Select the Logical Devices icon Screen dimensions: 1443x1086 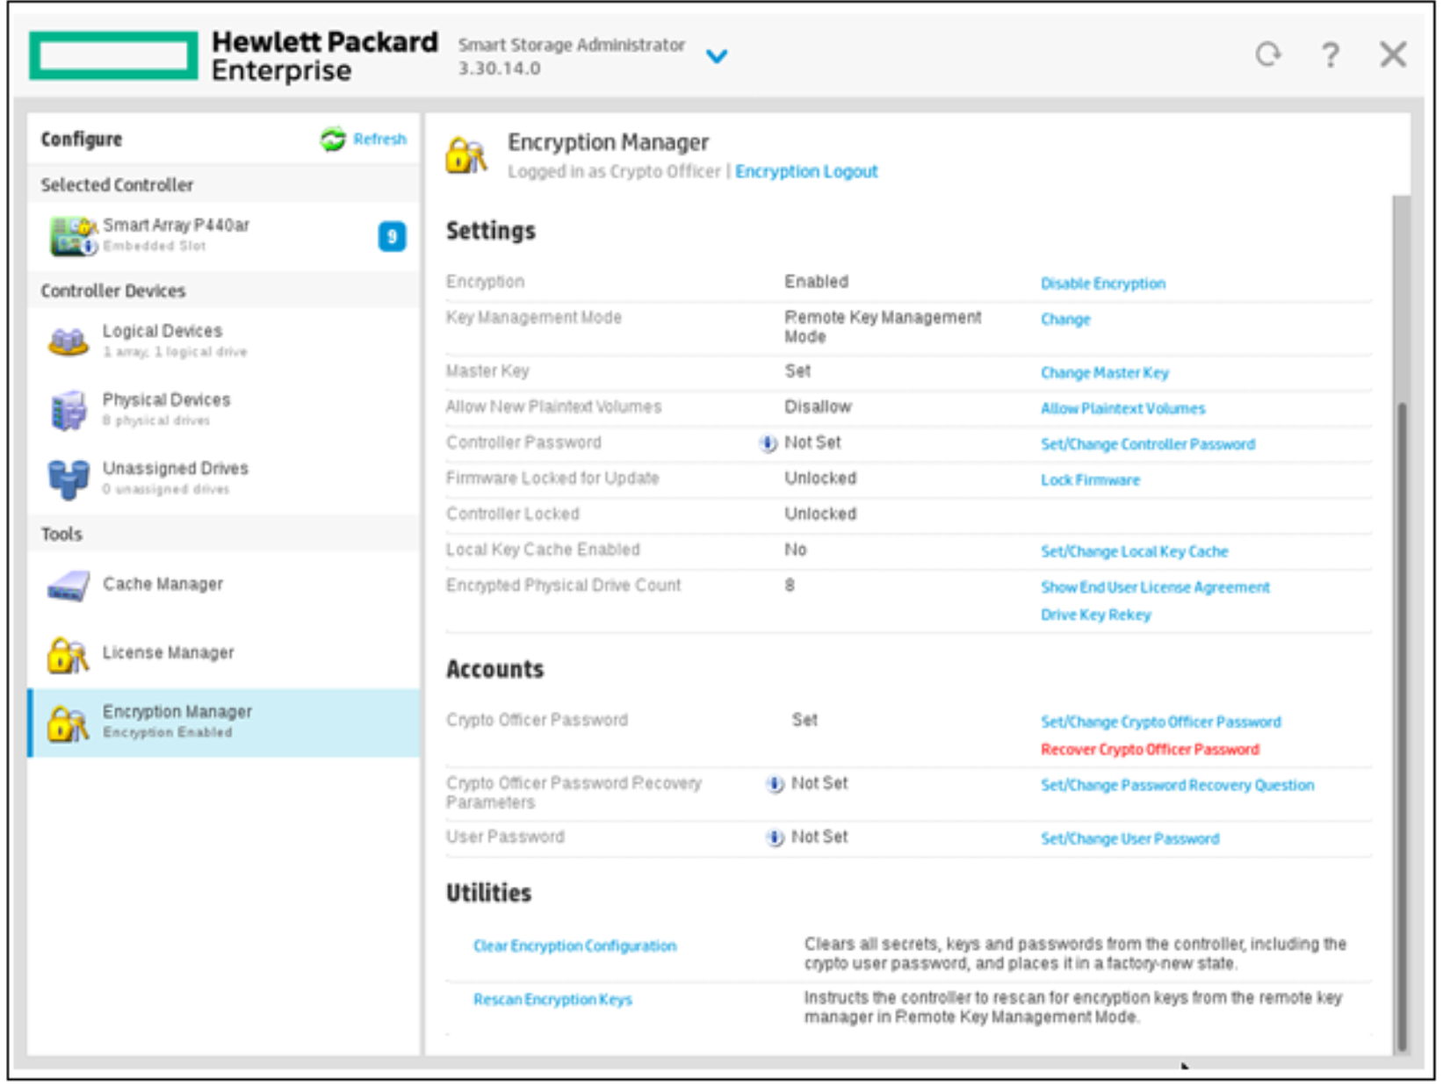[69, 342]
